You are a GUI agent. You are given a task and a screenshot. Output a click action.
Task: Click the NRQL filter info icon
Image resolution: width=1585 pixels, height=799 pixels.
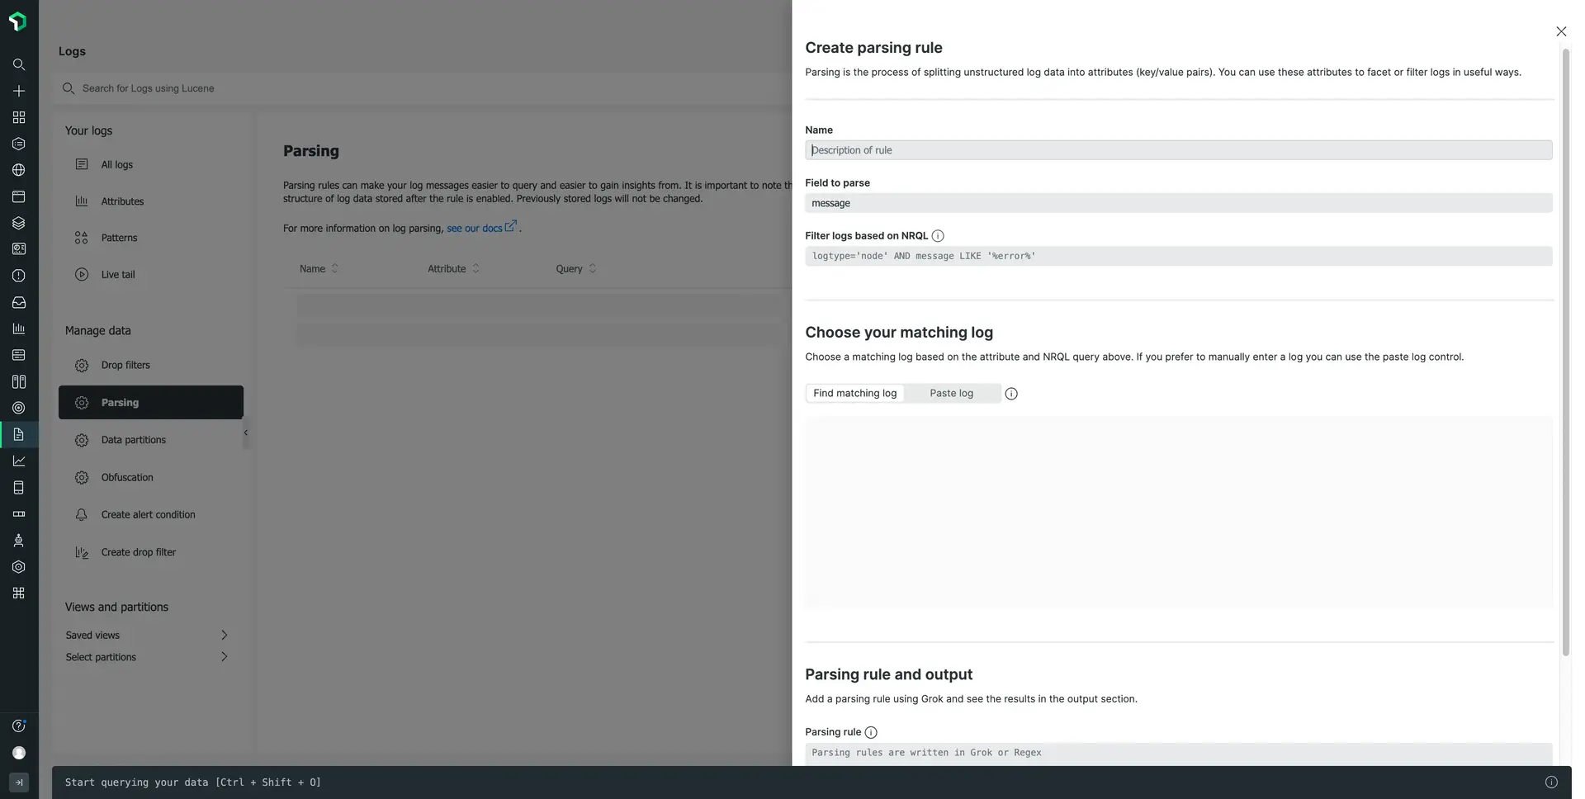tap(938, 236)
